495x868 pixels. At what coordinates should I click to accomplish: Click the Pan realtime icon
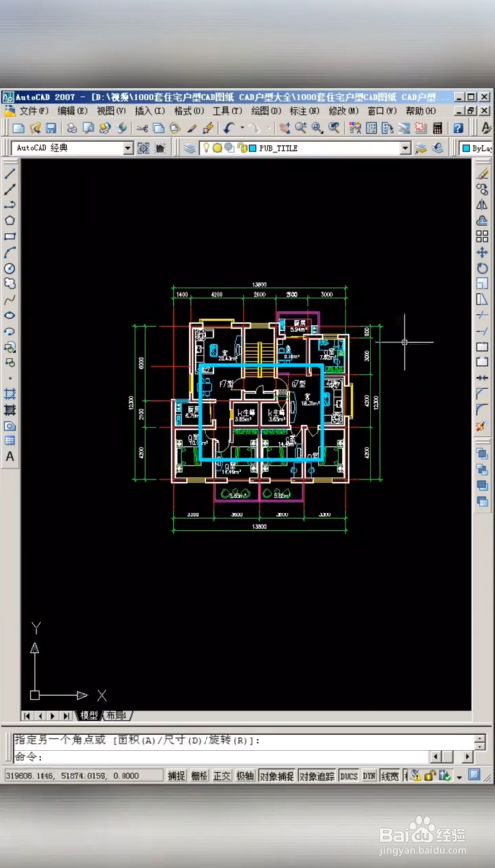coord(285,128)
